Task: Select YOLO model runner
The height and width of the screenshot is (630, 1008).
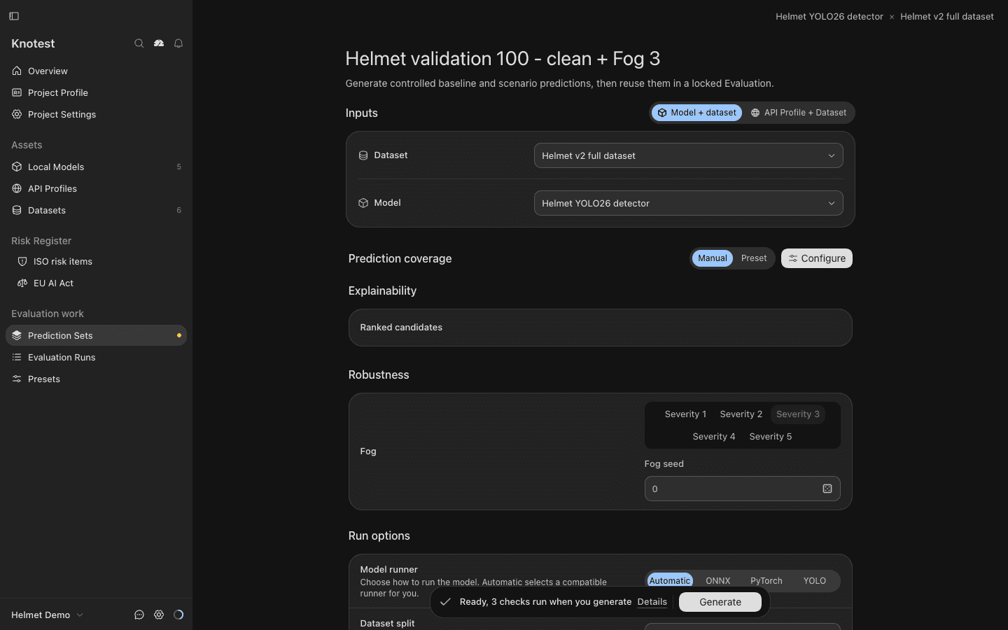Action: click(815, 580)
